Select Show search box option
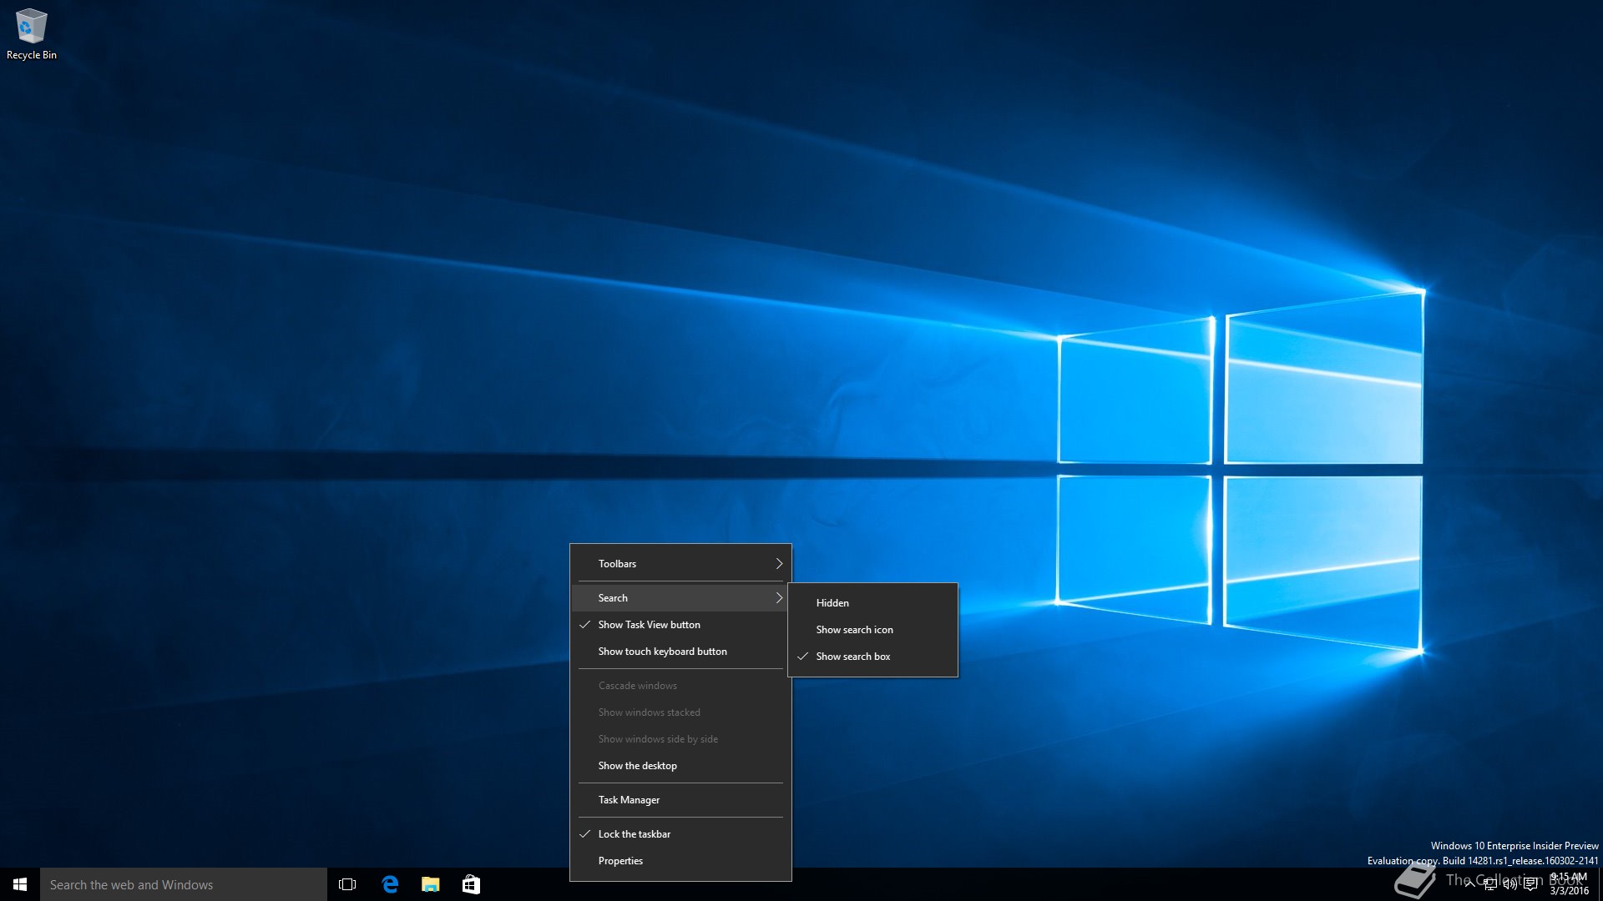The width and height of the screenshot is (1603, 901). click(x=872, y=657)
